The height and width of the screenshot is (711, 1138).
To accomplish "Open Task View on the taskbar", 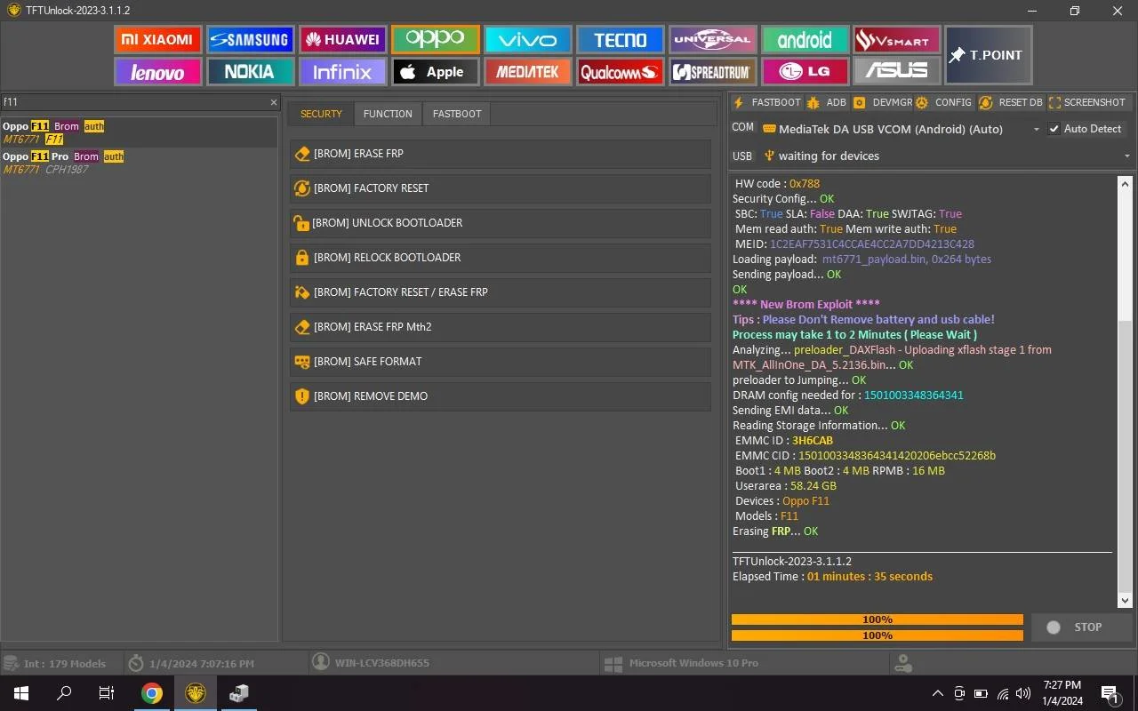I will click(x=107, y=693).
